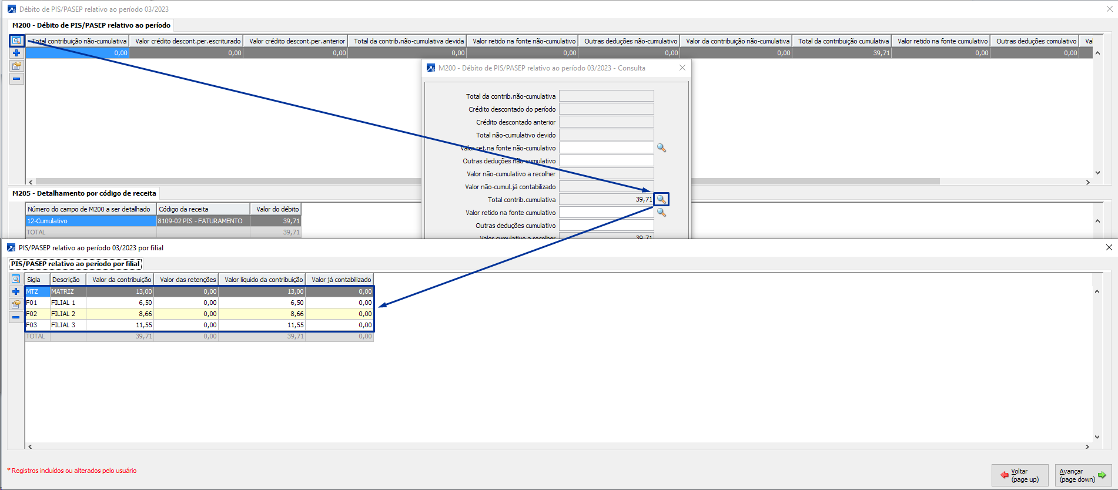Click the por filial grid's left scroll arrow
This screenshot has width=1118, height=490.
[30, 447]
